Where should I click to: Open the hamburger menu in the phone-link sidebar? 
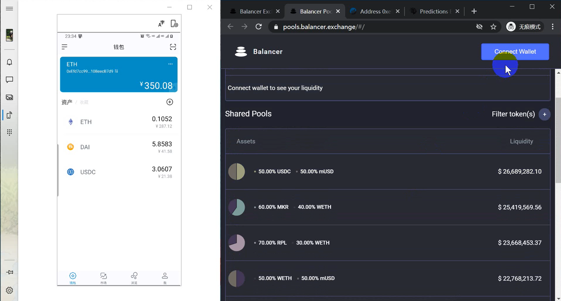click(x=9, y=9)
